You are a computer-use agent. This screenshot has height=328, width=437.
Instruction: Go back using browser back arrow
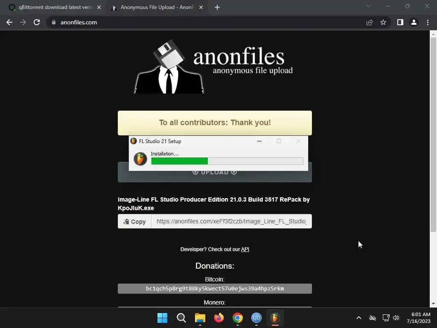coord(9,22)
